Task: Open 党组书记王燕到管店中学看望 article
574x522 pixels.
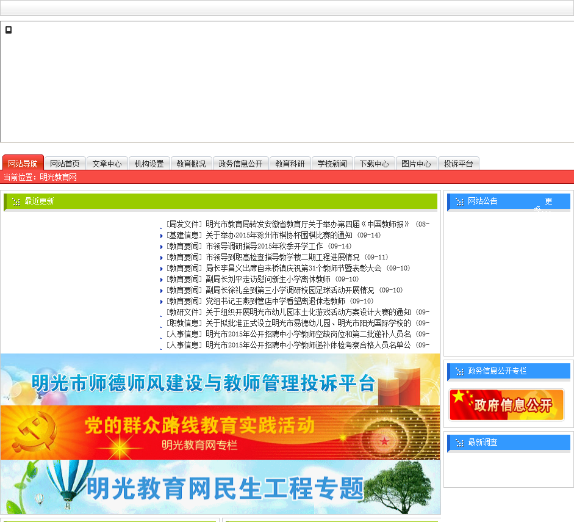Action: click(275, 301)
